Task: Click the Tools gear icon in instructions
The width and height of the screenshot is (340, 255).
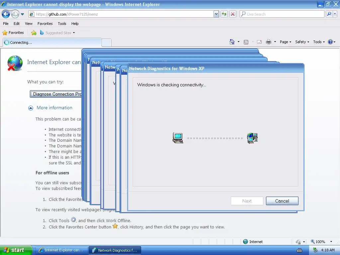Action: pos(73,220)
